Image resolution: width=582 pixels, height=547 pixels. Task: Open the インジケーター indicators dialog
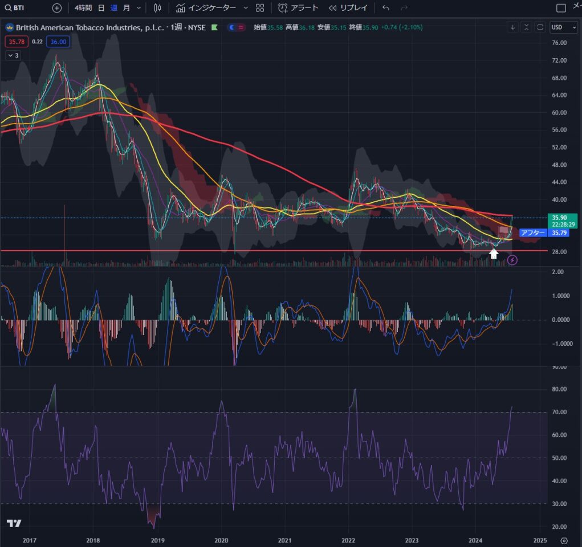(x=206, y=8)
